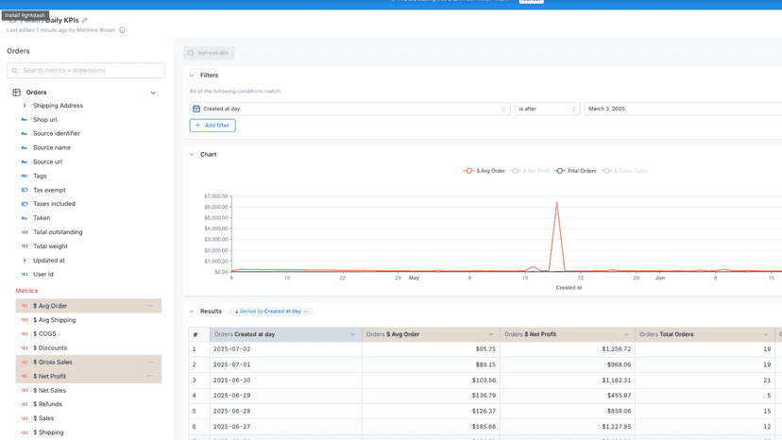Click the Orders table icon in sidebar

(x=16, y=93)
